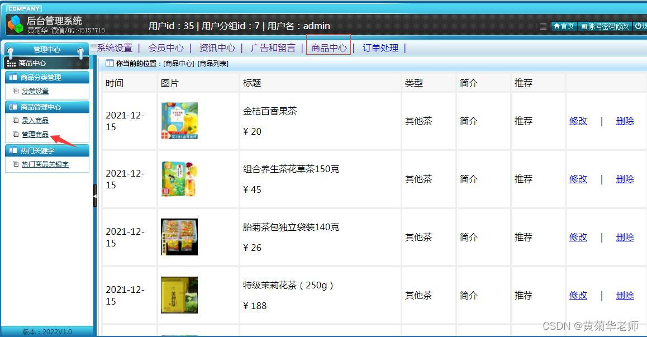This screenshot has width=647, height=337.
Task: Click 修改 for 金桔百香果茶
Action: (578, 121)
